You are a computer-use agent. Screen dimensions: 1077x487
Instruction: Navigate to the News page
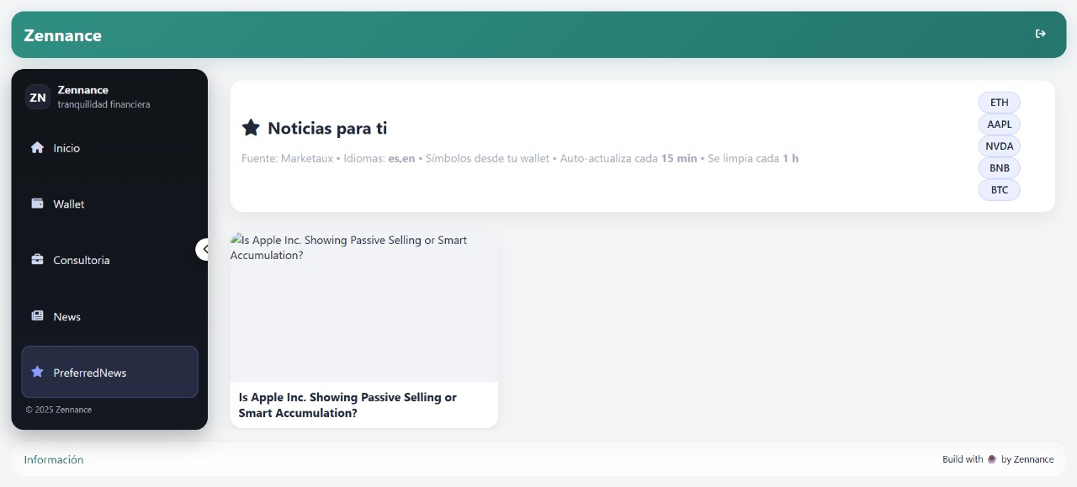[109, 316]
